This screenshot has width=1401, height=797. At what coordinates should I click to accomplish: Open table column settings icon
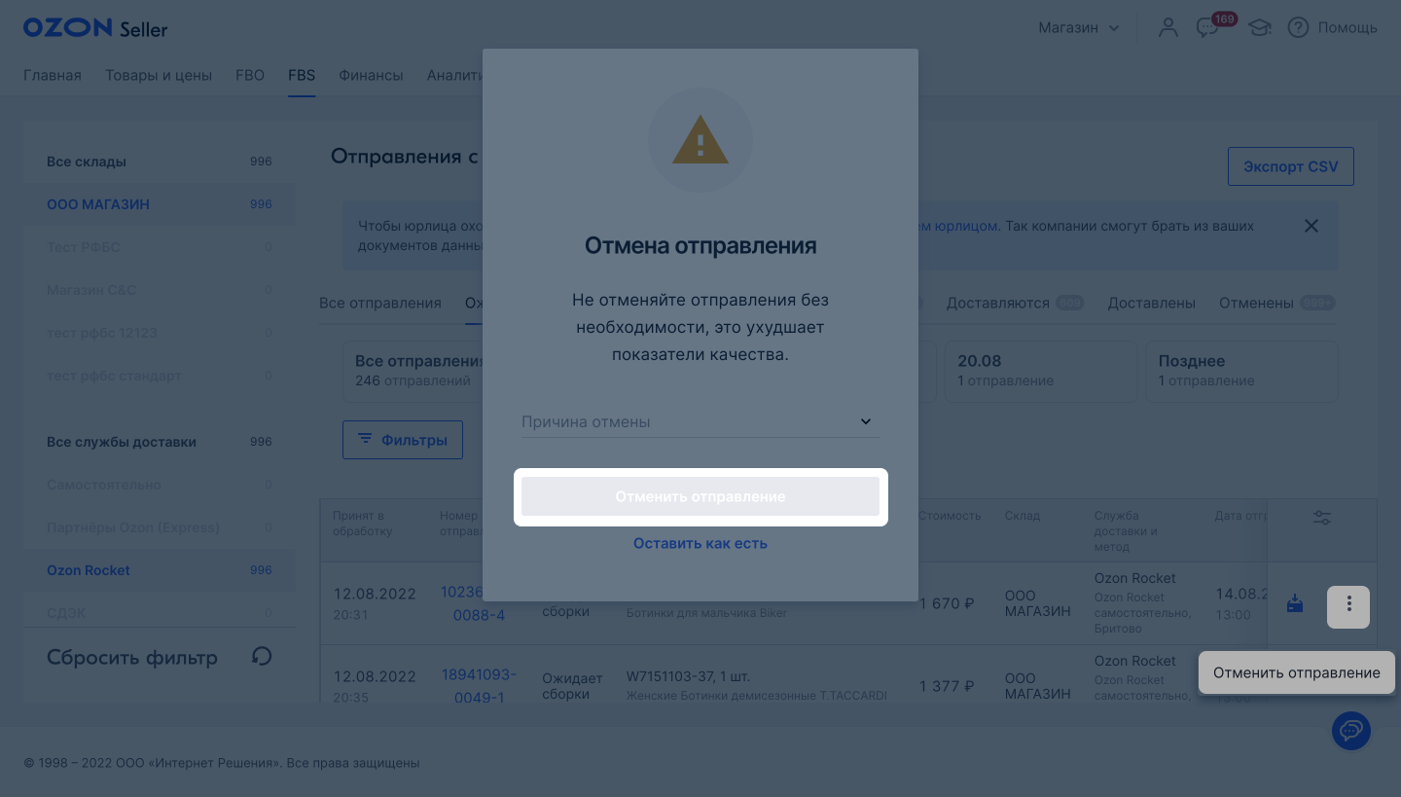point(1321,518)
